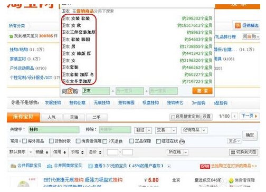266x192 pixels.
Task: Open the 所在地 dropdown
Action: pos(178,152)
